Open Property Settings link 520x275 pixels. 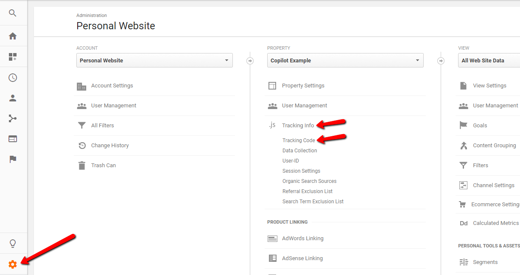pos(303,86)
